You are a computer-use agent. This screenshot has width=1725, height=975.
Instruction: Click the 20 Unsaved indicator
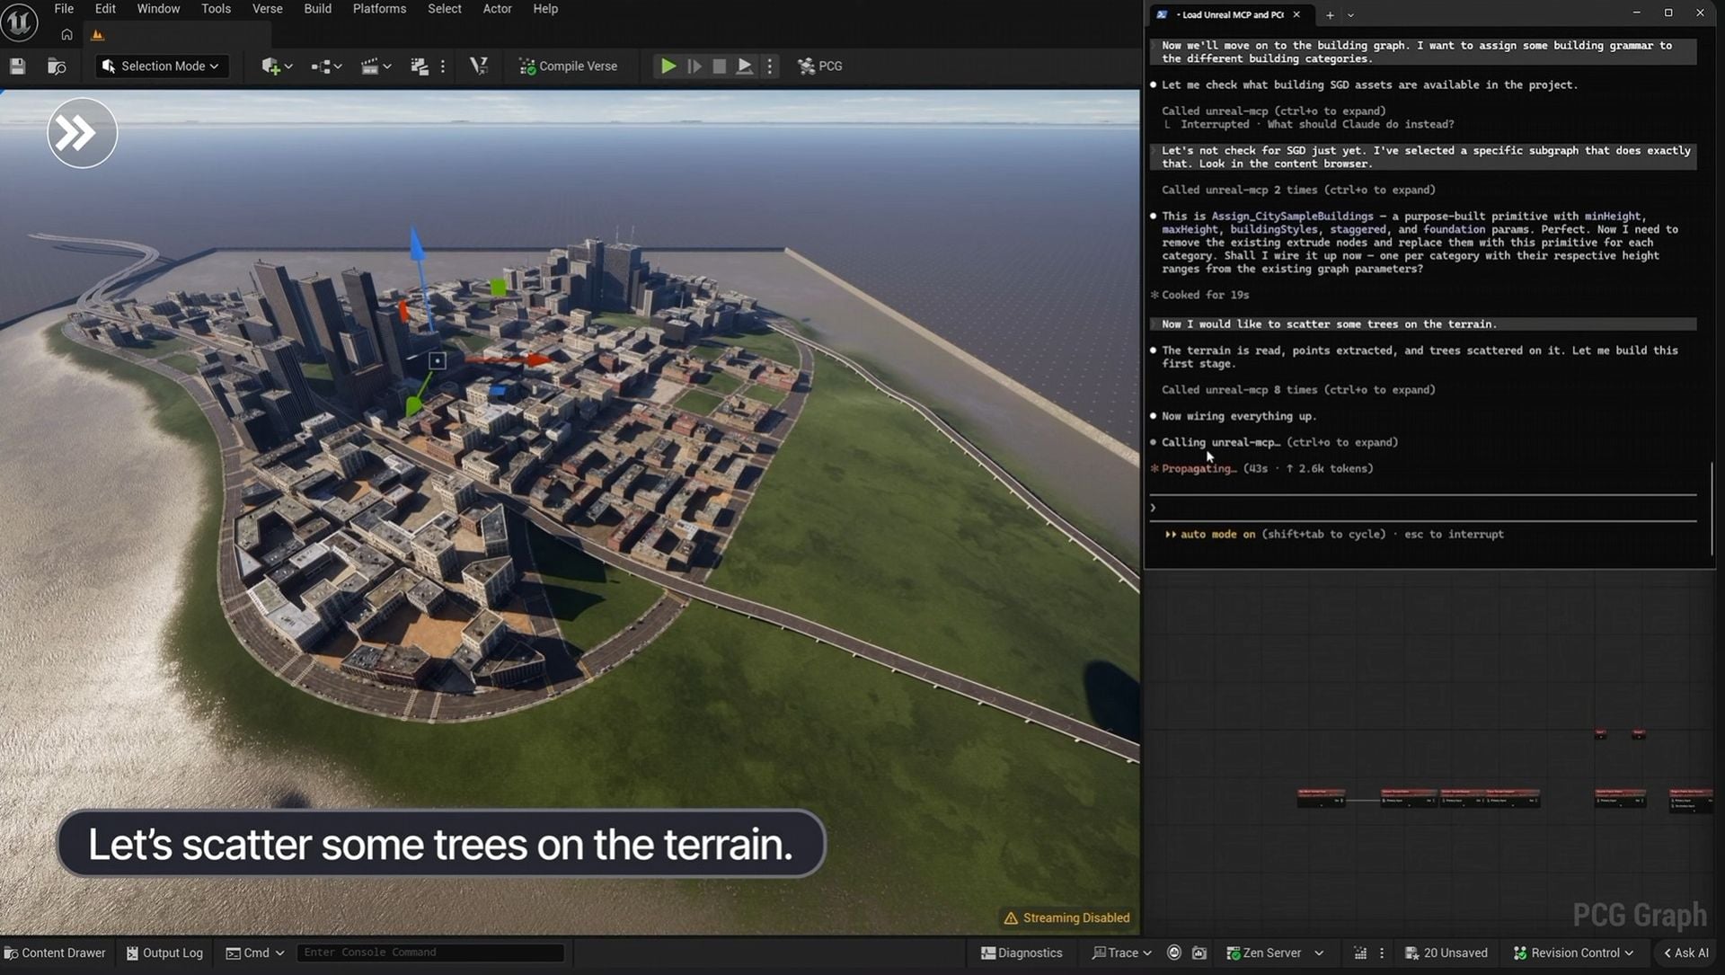pos(1446,953)
